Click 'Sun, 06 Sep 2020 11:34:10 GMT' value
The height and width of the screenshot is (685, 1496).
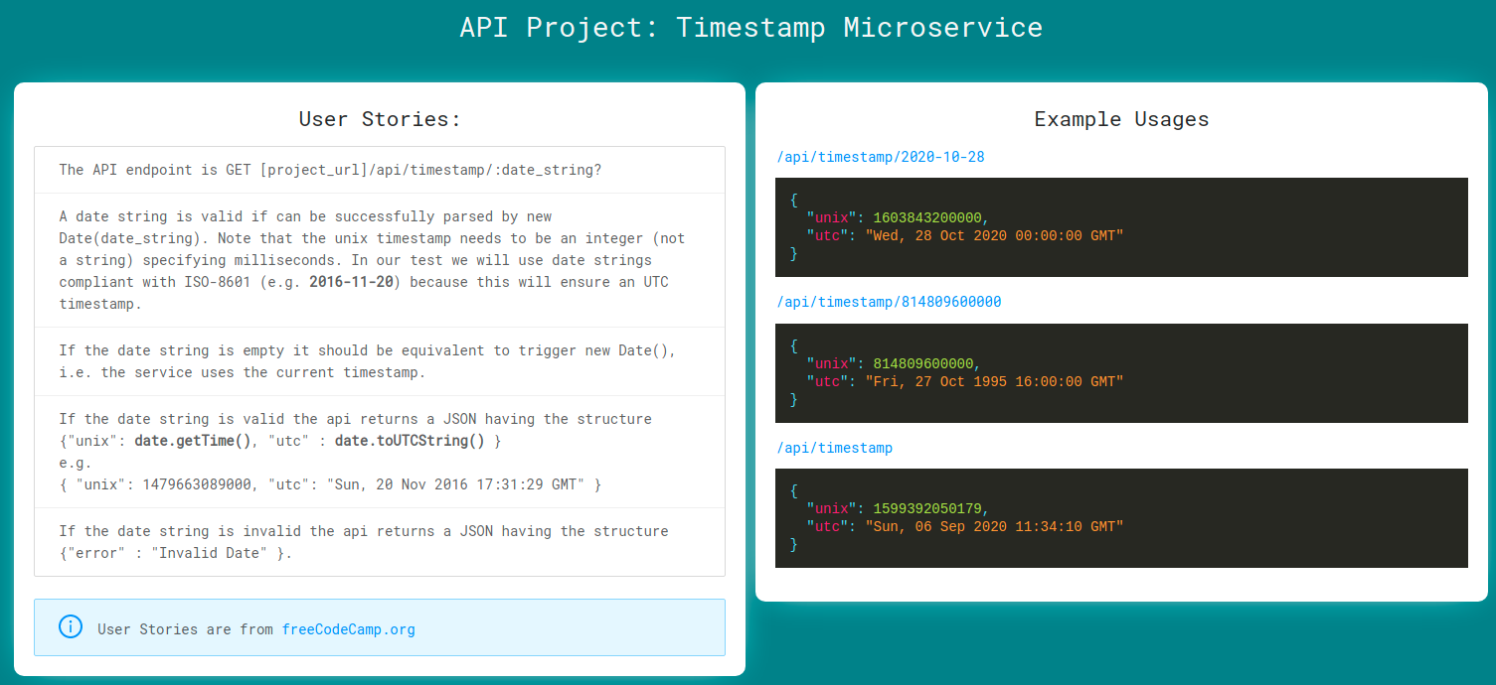[994, 526]
